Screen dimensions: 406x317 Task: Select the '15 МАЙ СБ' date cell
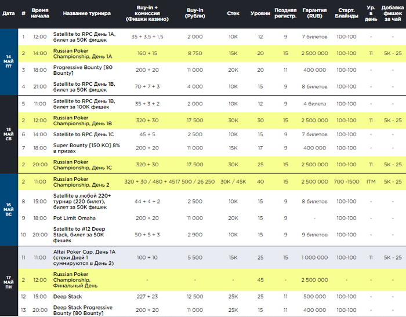[9, 134]
